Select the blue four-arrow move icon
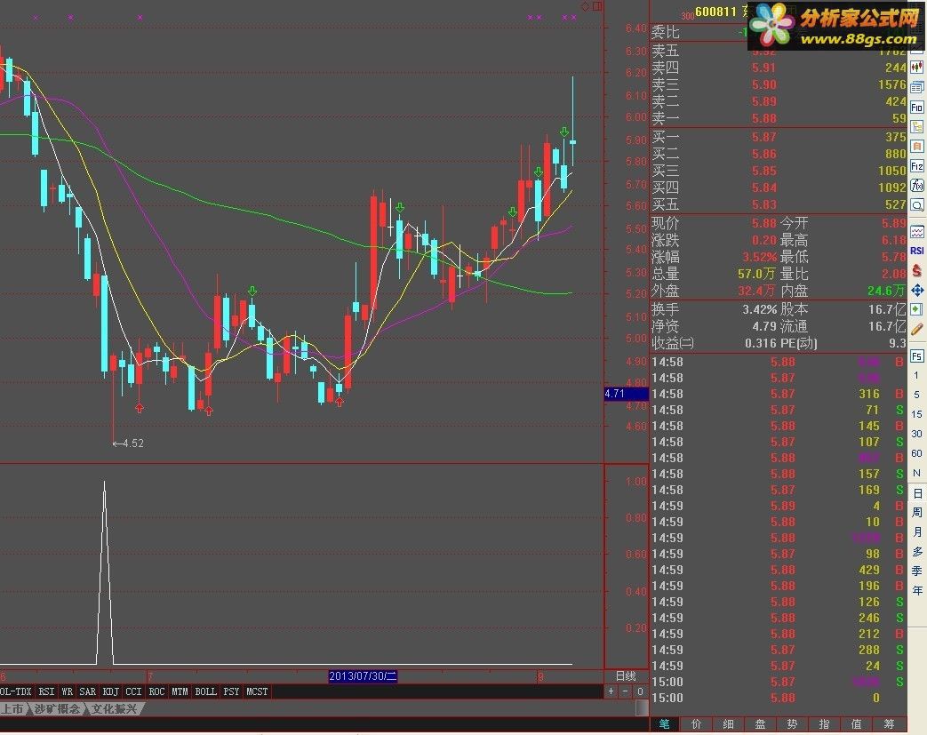This screenshot has width=927, height=735. point(917,290)
